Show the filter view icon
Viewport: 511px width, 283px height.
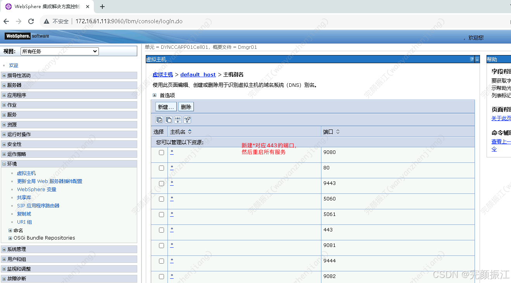(x=178, y=120)
